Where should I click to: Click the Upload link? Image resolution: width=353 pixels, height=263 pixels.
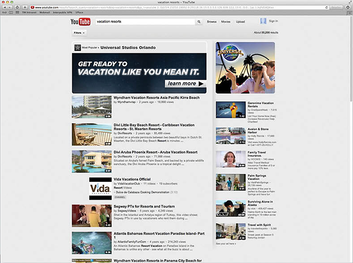pyautogui.click(x=240, y=22)
